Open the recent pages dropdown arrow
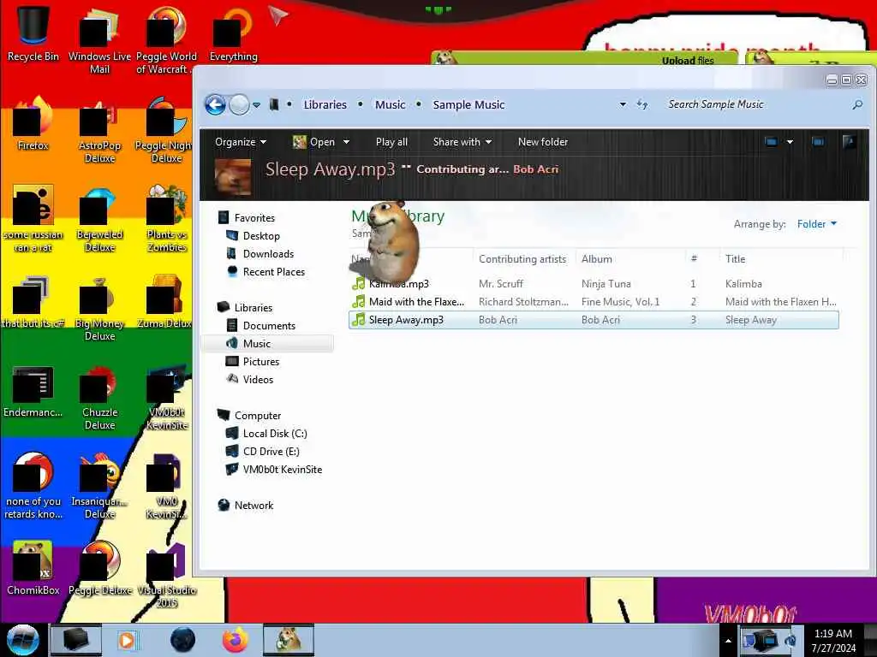Screen dimensions: 877x657 [x=256, y=105]
